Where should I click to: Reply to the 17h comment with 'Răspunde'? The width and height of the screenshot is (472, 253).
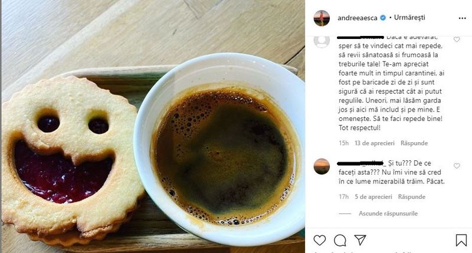(411, 197)
